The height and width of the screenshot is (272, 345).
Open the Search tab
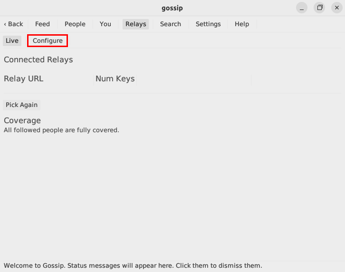pos(171,24)
